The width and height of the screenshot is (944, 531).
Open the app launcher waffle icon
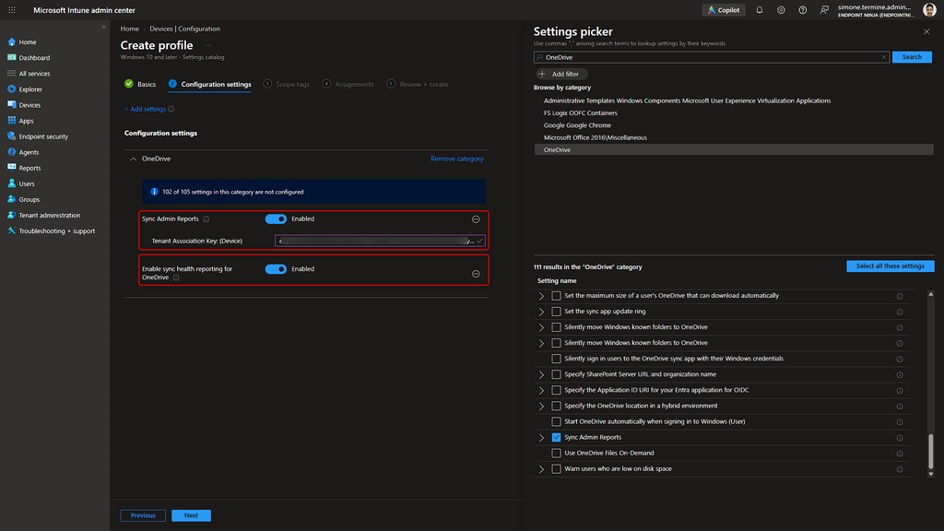[11, 10]
